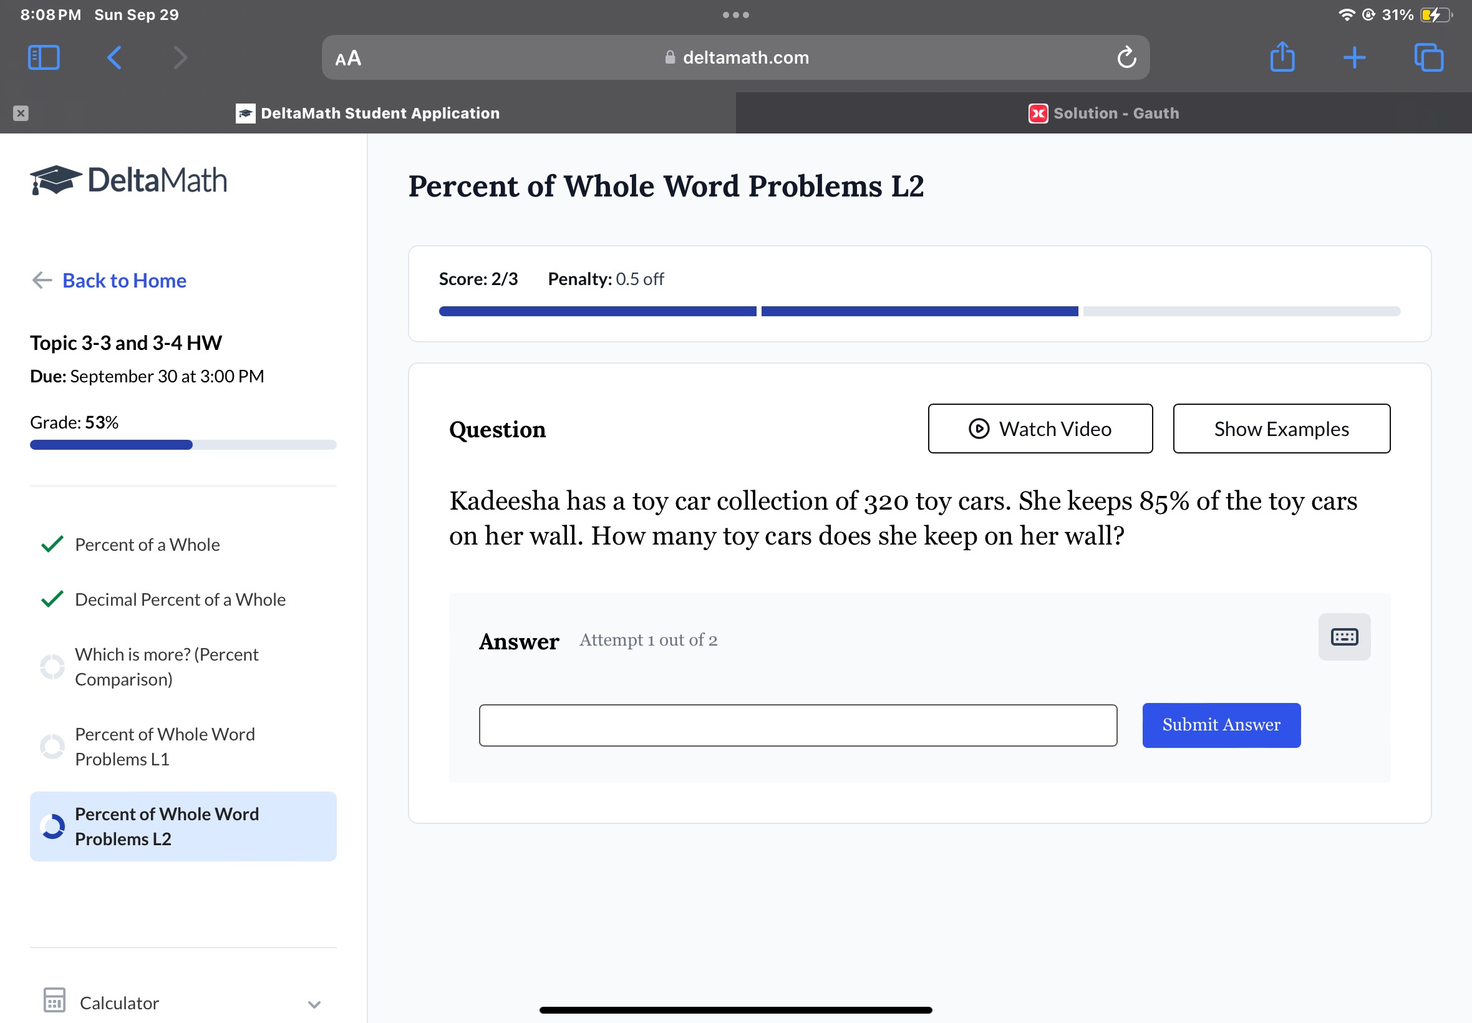The image size is (1472, 1023).
Task: Click the Calculator icon in sidebar
Action: pyautogui.click(x=54, y=1001)
